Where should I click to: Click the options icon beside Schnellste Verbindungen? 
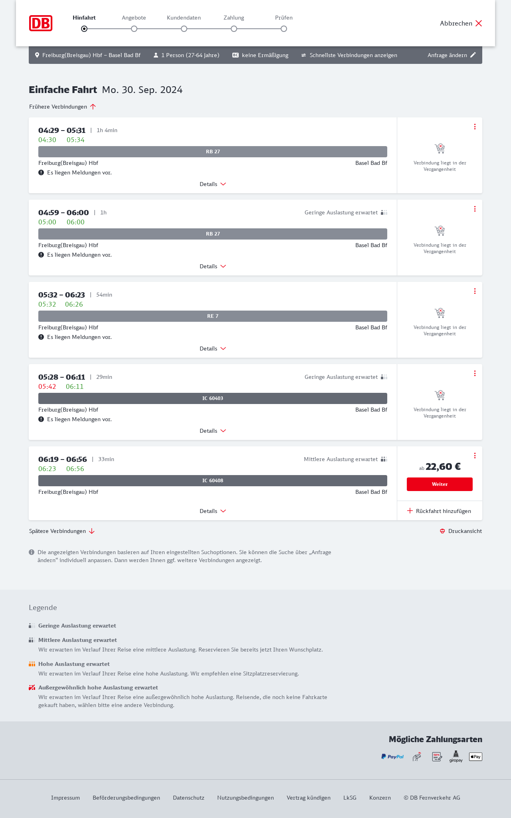click(303, 55)
